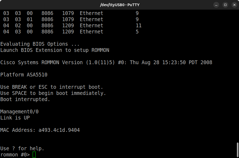Click the /dev/ttyUSB0 - PuTTY title bar

coord(119,5)
